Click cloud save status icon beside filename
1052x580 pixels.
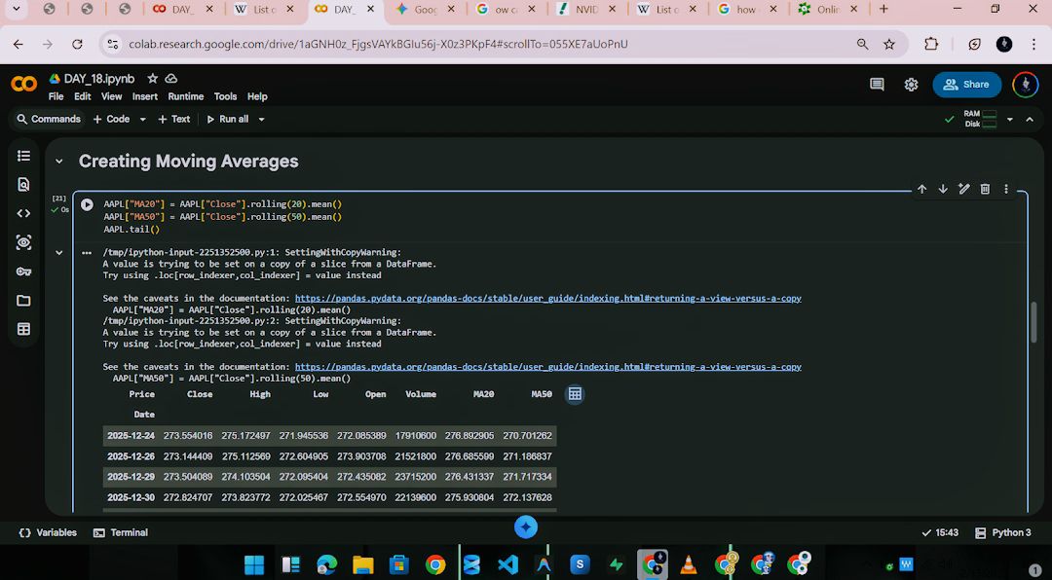click(171, 79)
